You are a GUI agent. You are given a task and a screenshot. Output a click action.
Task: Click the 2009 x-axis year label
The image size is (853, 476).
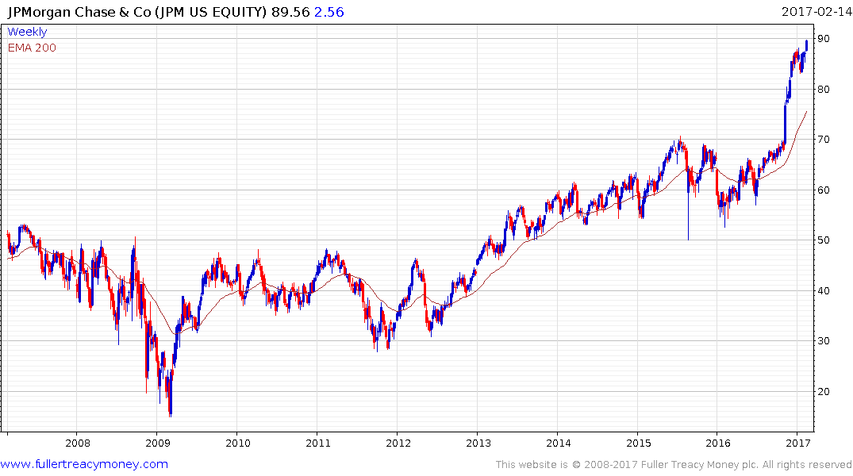click(x=158, y=443)
